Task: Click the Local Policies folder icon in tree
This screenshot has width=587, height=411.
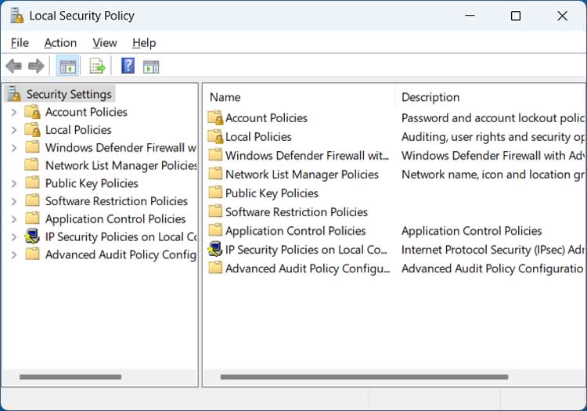Action: (32, 129)
